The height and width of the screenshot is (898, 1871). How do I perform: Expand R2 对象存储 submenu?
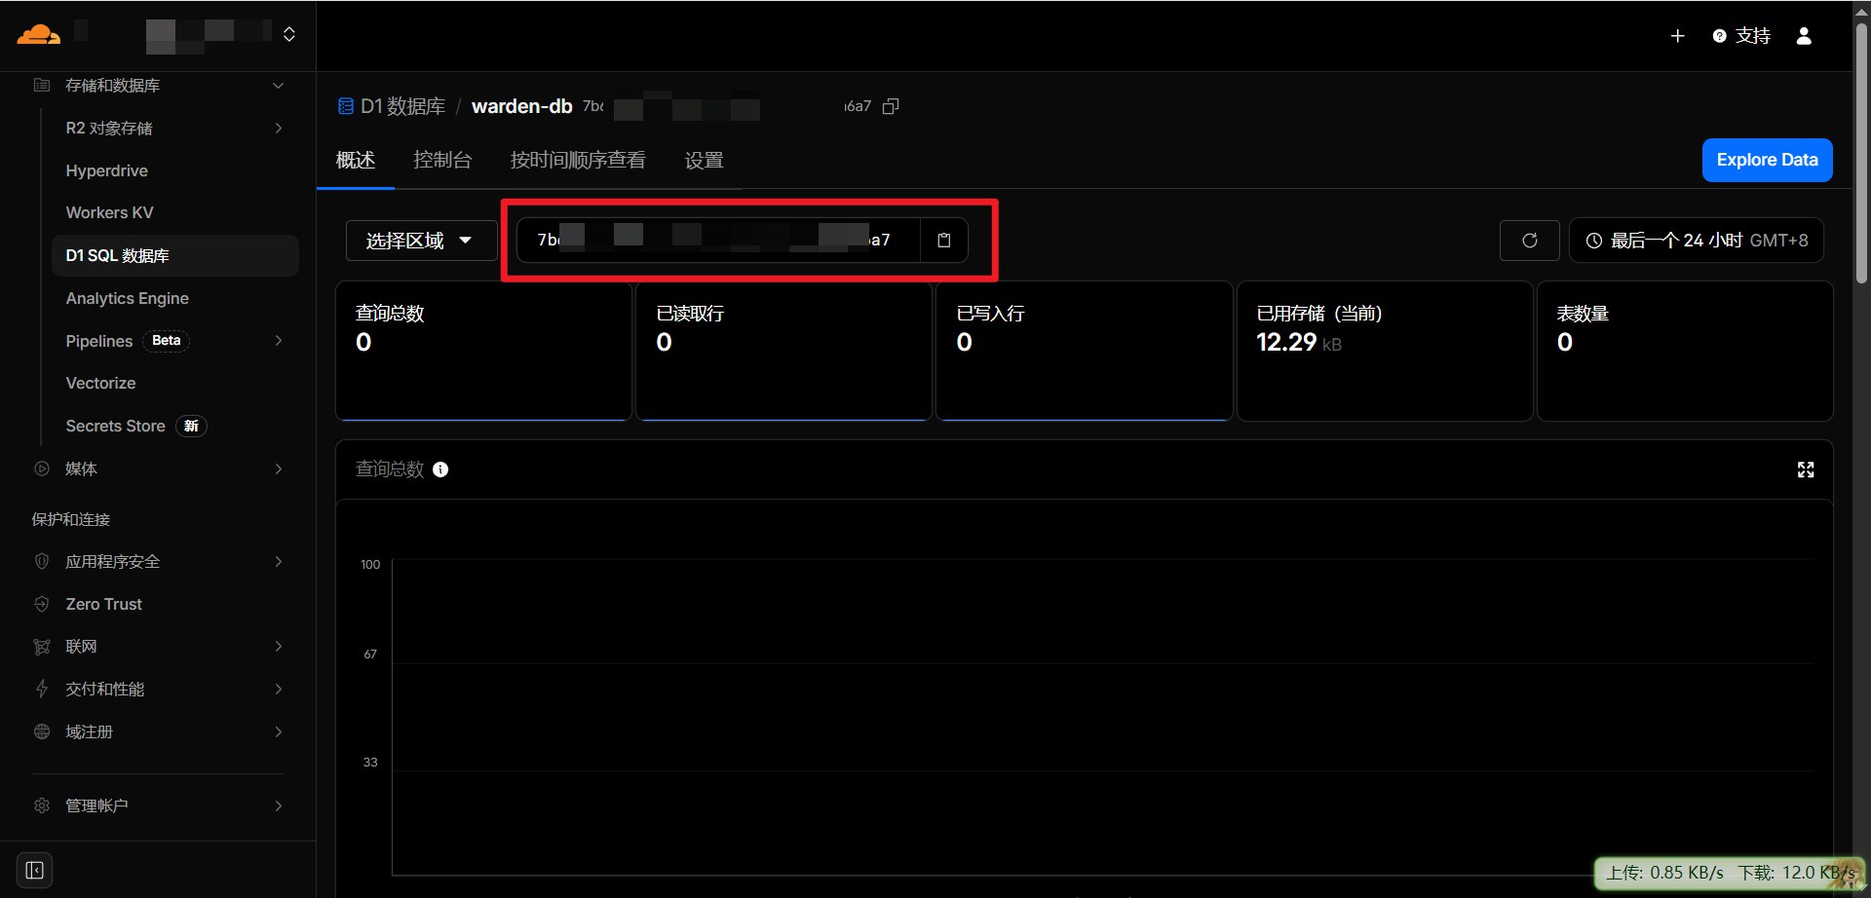click(279, 129)
